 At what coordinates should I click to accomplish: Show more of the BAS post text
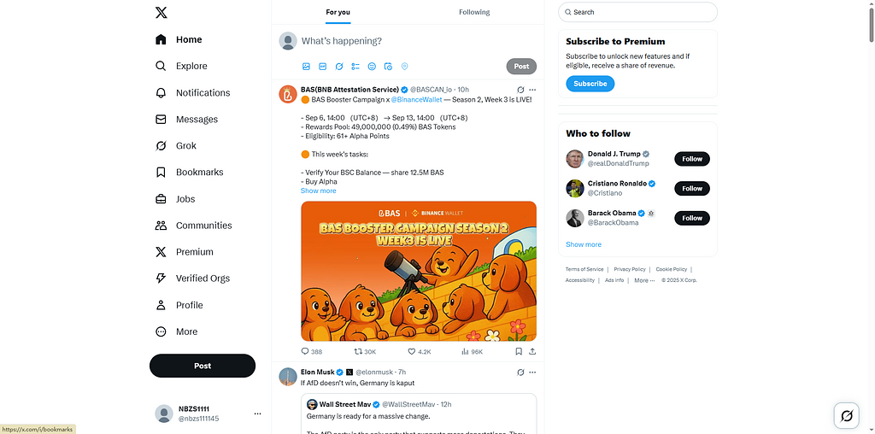(318, 191)
